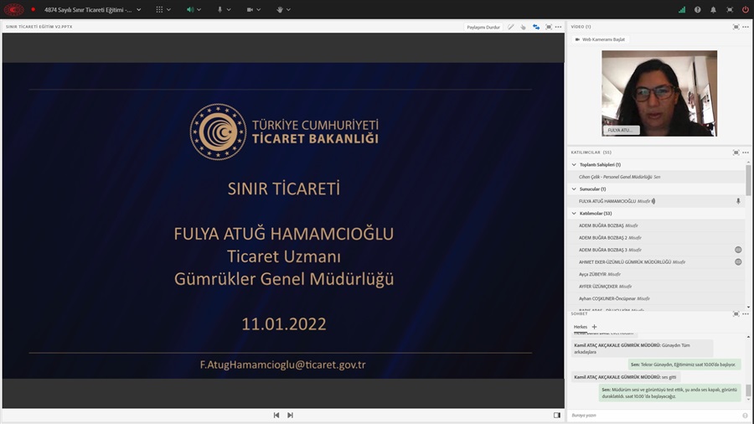
Task: Open the help question mark icon
Action: pos(697,9)
